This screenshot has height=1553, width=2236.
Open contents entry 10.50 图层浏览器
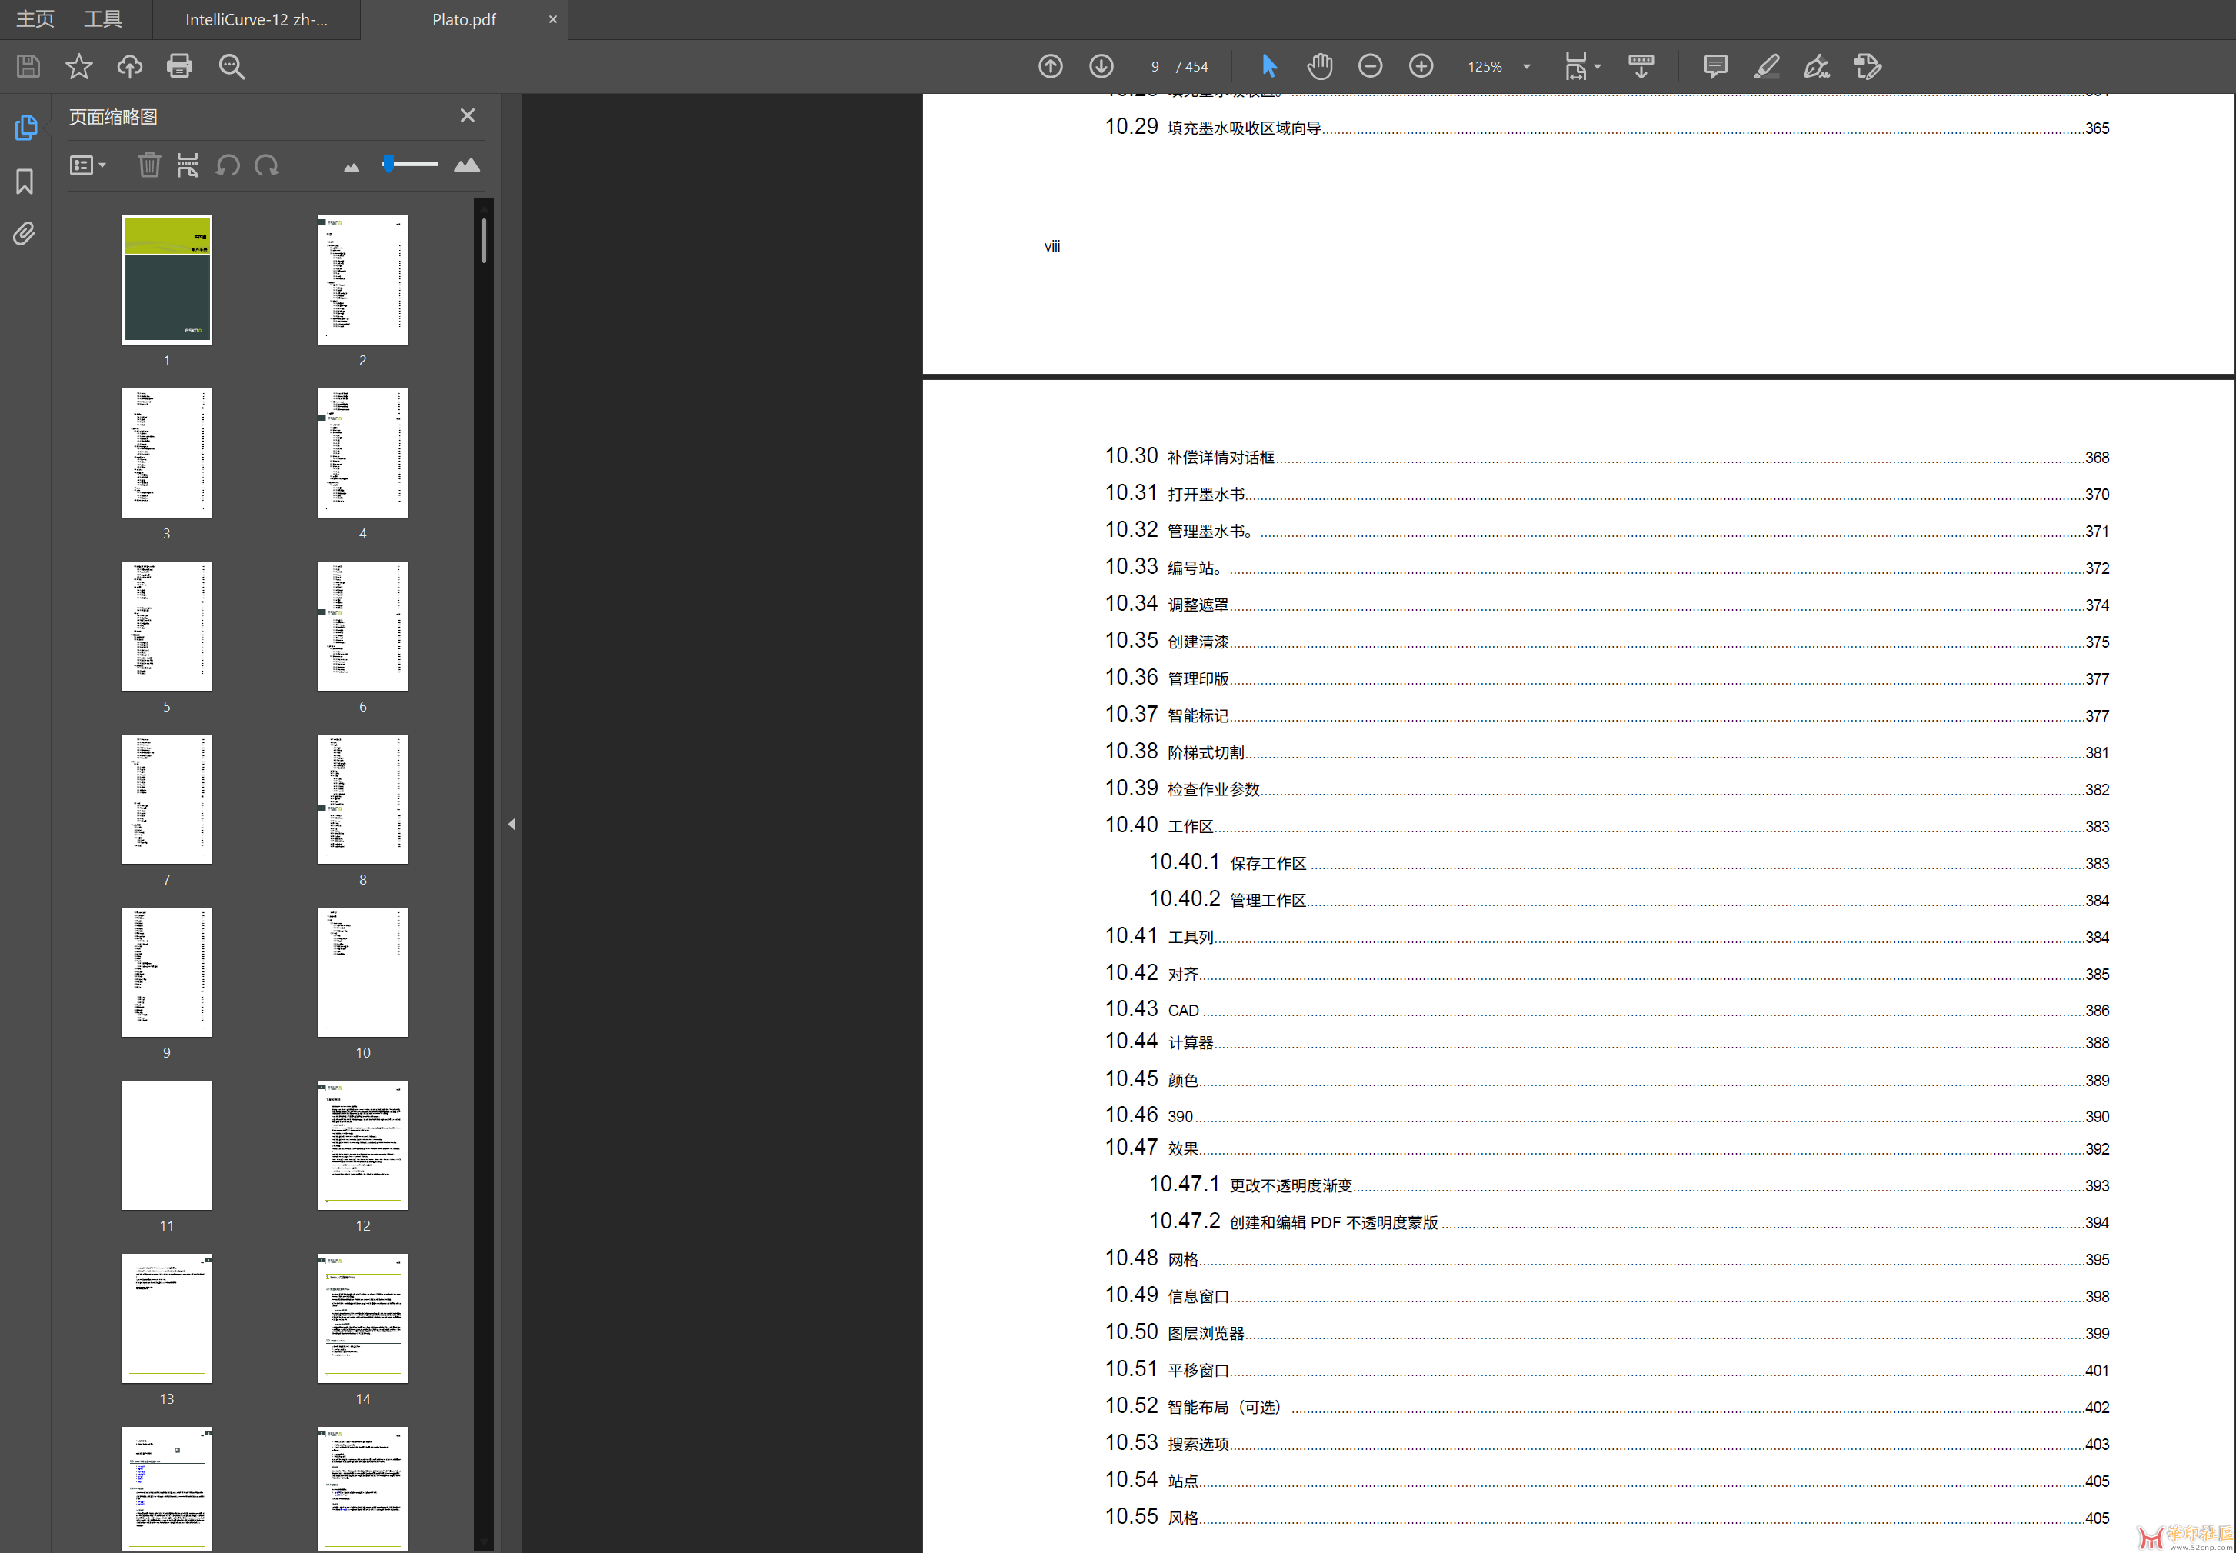pyautogui.click(x=1607, y=1333)
